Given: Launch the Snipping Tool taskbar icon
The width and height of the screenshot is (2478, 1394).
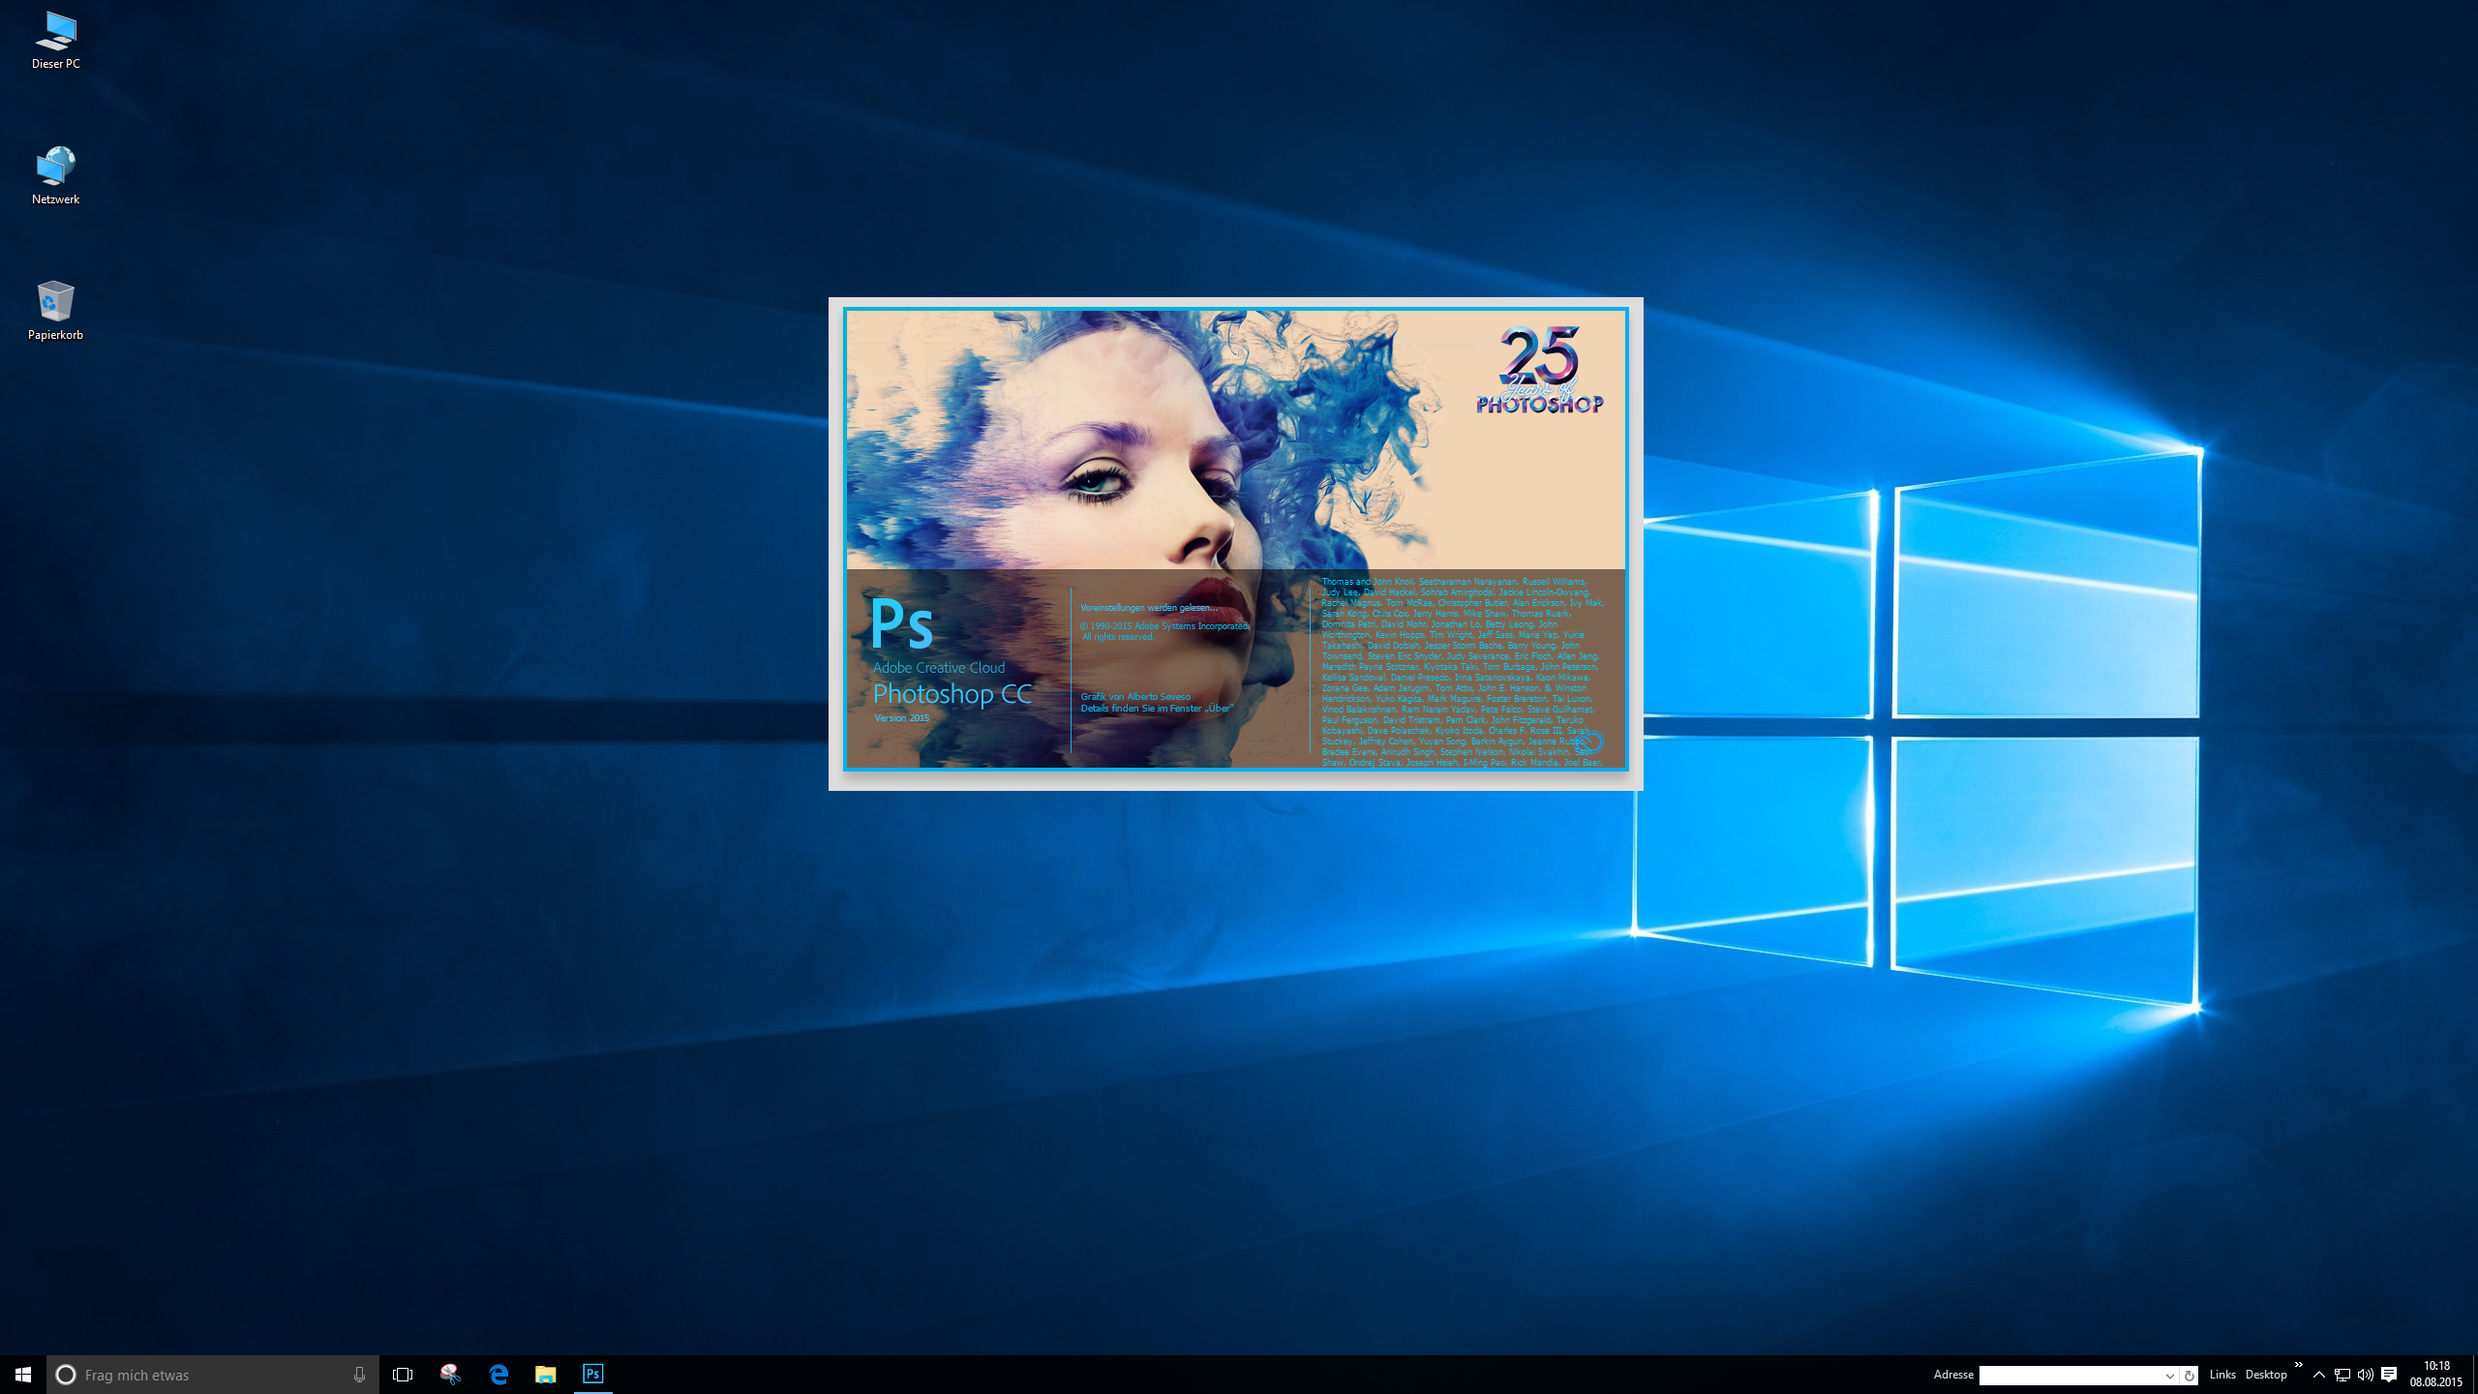Looking at the screenshot, I should click(450, 1375).
